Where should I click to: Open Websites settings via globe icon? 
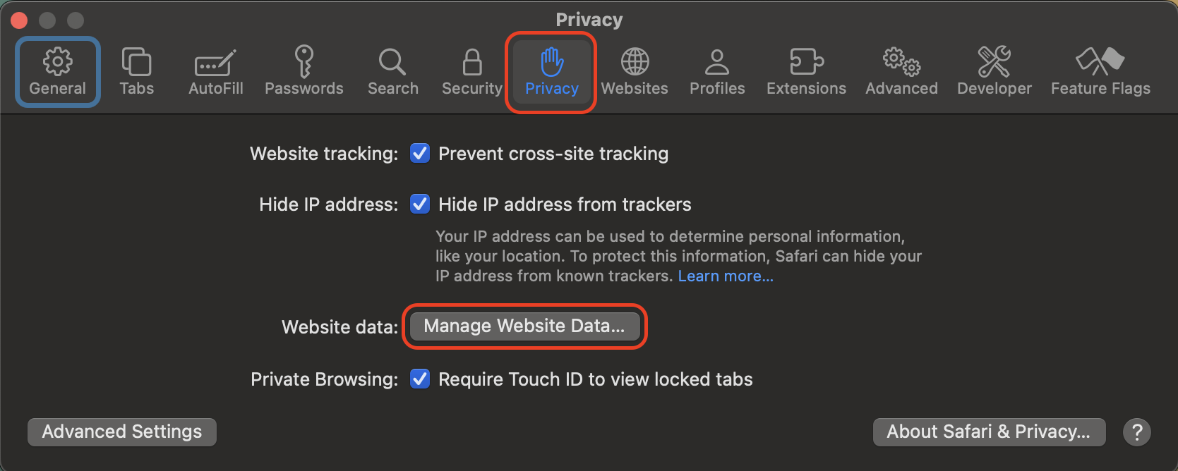634,71
